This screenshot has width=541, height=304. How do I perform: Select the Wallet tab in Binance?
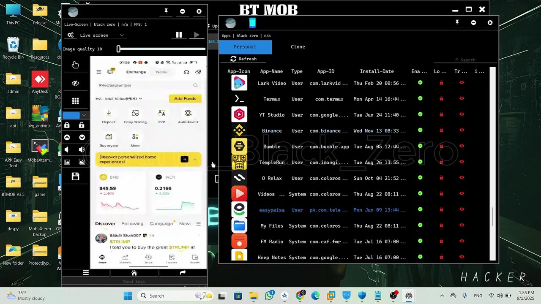click(161, 72)
